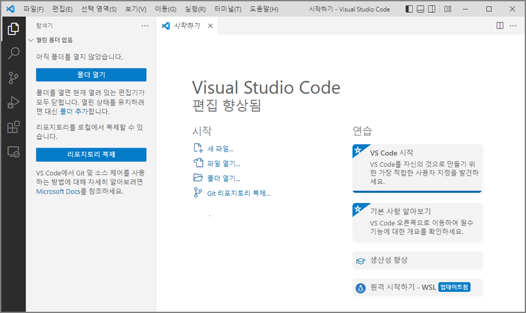
Task: Click the Visual Studio Code heading
Action: click(266, 88)
